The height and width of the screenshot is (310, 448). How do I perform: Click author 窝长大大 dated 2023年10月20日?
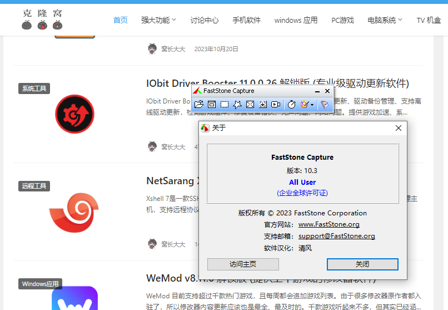173,49
